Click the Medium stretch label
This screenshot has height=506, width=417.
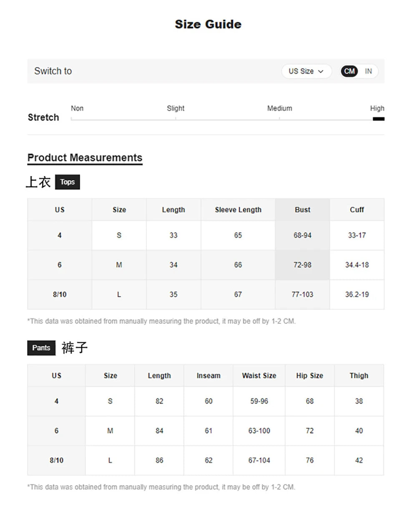(x=279, y=108)
